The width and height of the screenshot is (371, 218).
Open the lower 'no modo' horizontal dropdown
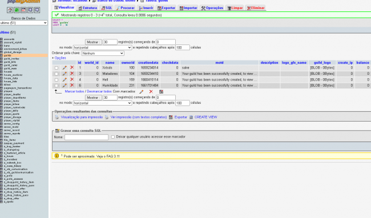pos(102,103)
